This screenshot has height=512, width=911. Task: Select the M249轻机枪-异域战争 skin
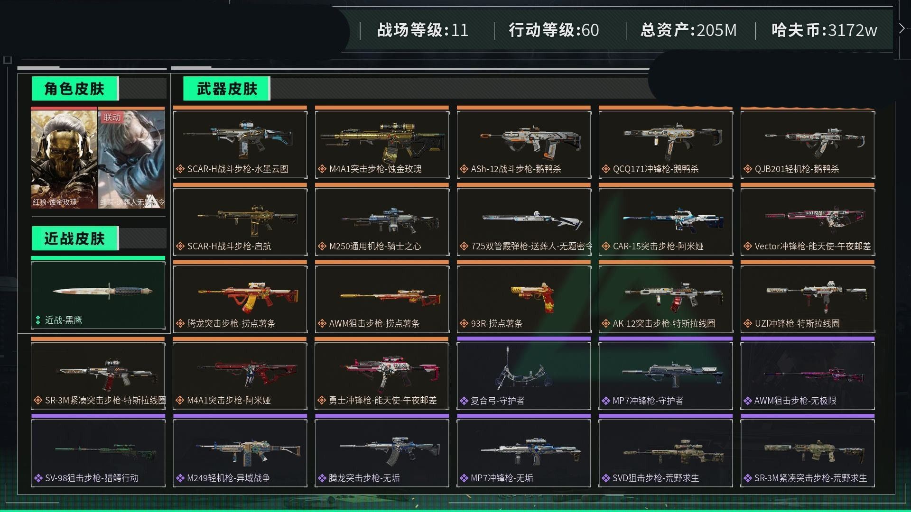[240, 453]
